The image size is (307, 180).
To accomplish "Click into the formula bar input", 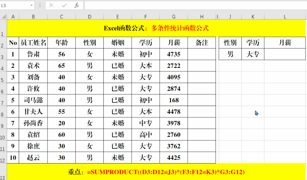I will [x=196, y=5].
